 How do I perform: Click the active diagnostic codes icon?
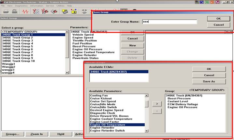[36, 11]
